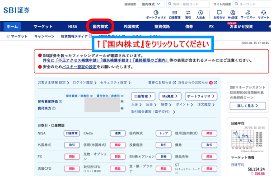The image size is (271, 176).
Task: Open 取引報告書等（電子交付）
Action: pyautogui.click(x=153, y=112)
